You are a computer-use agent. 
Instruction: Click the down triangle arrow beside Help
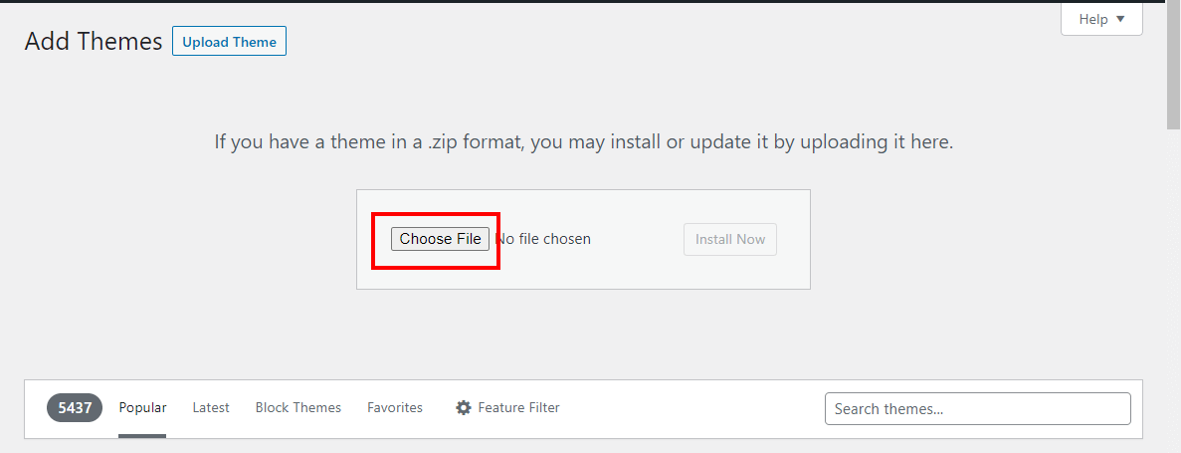(x=1120, y=19)
